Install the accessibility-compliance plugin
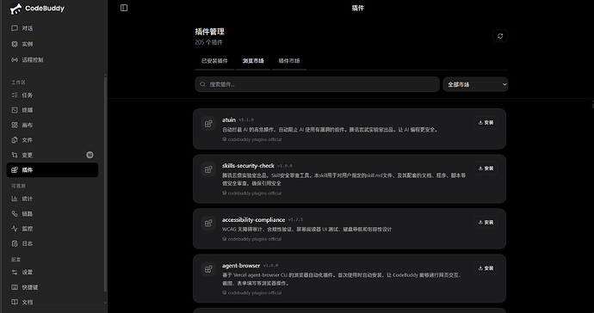Image resolution: width=594 pixels, height=313 pixels. tap(486, 223)
